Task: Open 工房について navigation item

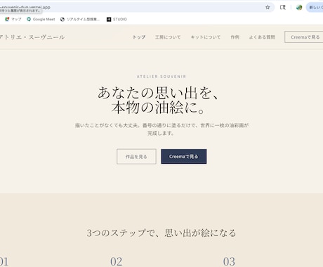Action: [x=168, y=37]
